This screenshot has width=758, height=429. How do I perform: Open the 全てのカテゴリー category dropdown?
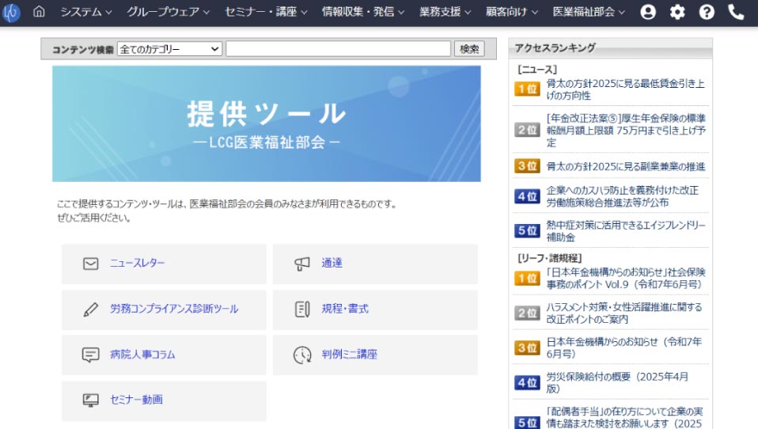point(169,49)
